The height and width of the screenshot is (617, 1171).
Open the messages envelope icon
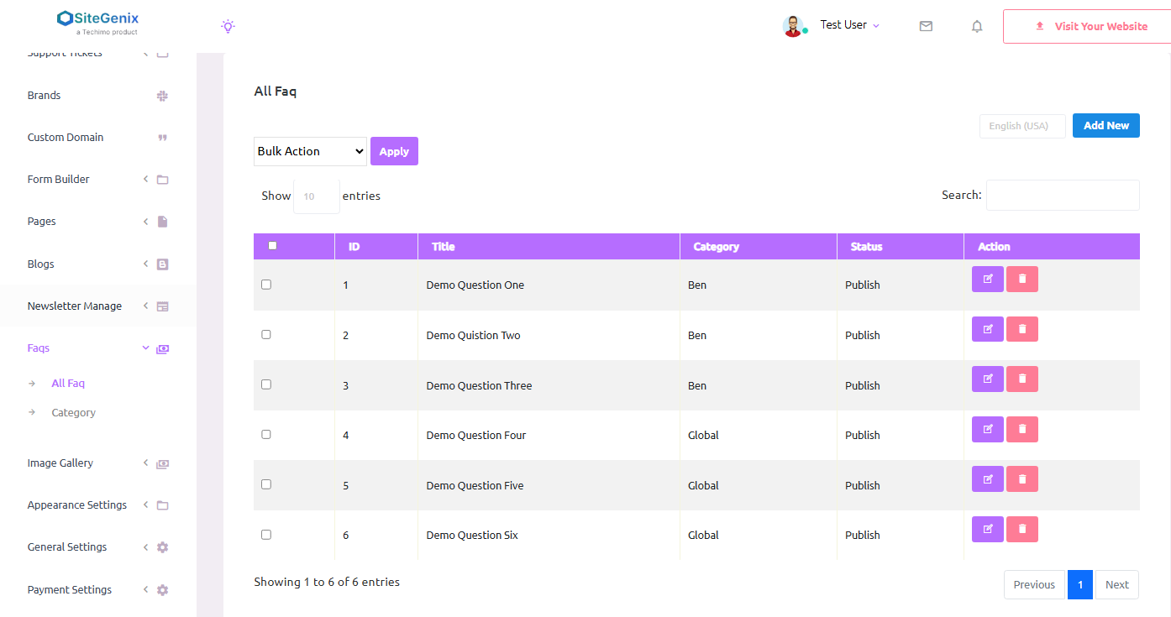926,26
